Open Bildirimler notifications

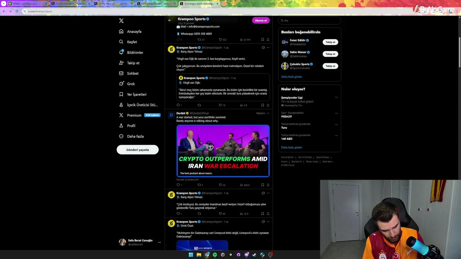tap(131, 53)
